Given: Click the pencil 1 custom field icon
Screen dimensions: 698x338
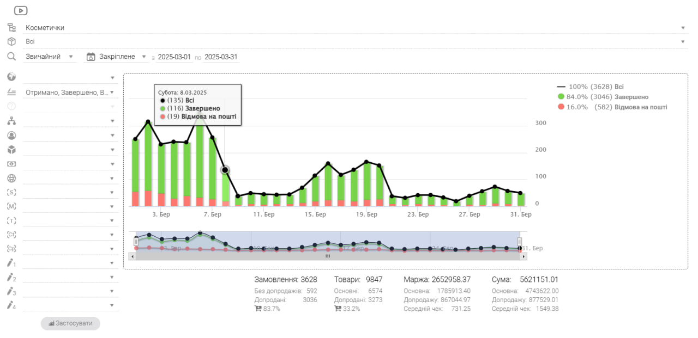Looking at the screenshot, I should pos(11,263).
